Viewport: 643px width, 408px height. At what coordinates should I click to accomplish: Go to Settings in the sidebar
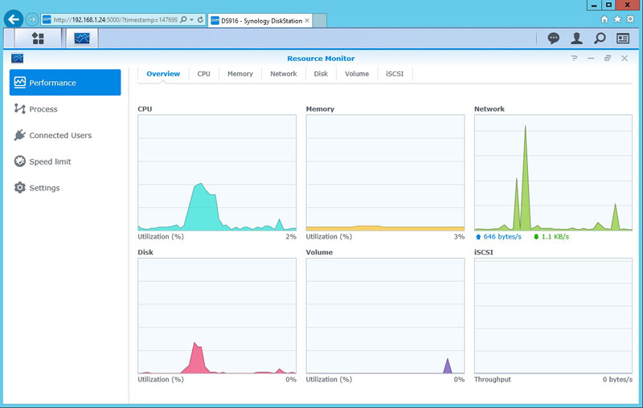(x=44, y=188)
